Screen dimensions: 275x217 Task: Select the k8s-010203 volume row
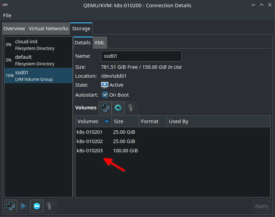(x=173, y=151)
